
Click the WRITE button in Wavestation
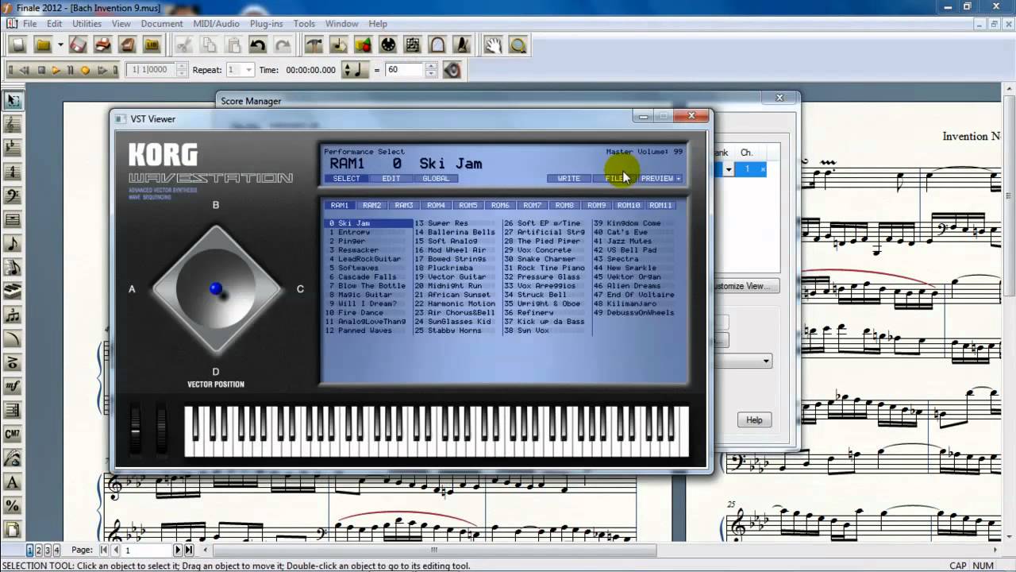coord(569,179)
